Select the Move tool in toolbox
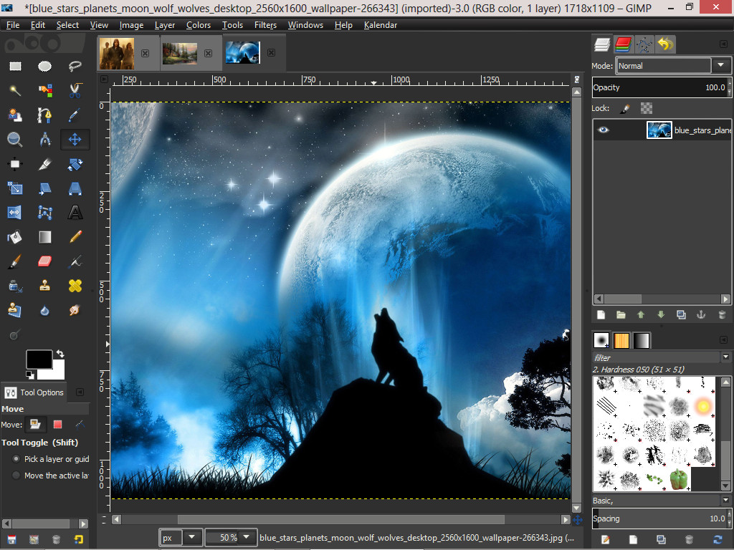Viewport: 734px width, 550px height. click(75, 140)
